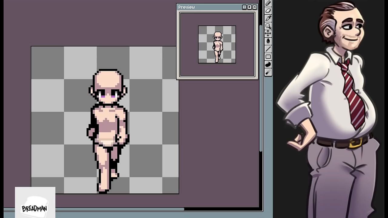This screenshot has height=218, width=388.
Task: Select the Pencil tool
Action: [x=268, y=3]
